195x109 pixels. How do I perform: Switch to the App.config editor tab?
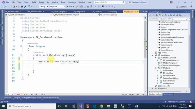point(113,12)
